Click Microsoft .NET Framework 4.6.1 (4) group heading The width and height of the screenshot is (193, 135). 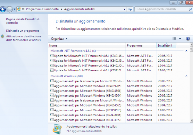click(73, 51)
